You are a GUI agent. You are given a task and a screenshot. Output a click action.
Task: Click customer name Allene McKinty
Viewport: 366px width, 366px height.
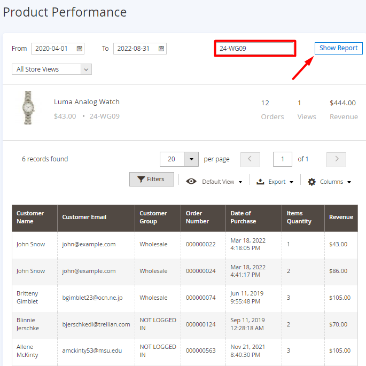[27, 351]
